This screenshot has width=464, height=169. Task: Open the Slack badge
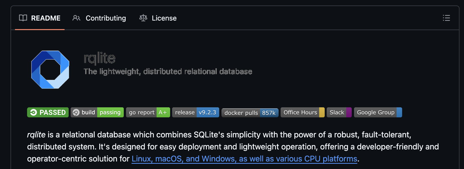click(x=339, y=112)
